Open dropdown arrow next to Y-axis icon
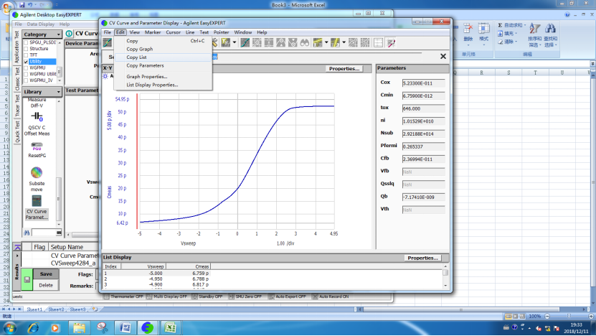 [235, 42]
